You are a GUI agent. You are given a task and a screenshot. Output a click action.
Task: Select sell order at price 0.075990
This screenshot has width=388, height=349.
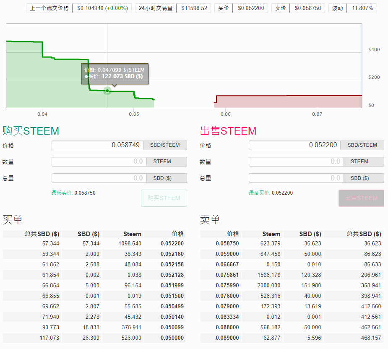pos(292,285)
